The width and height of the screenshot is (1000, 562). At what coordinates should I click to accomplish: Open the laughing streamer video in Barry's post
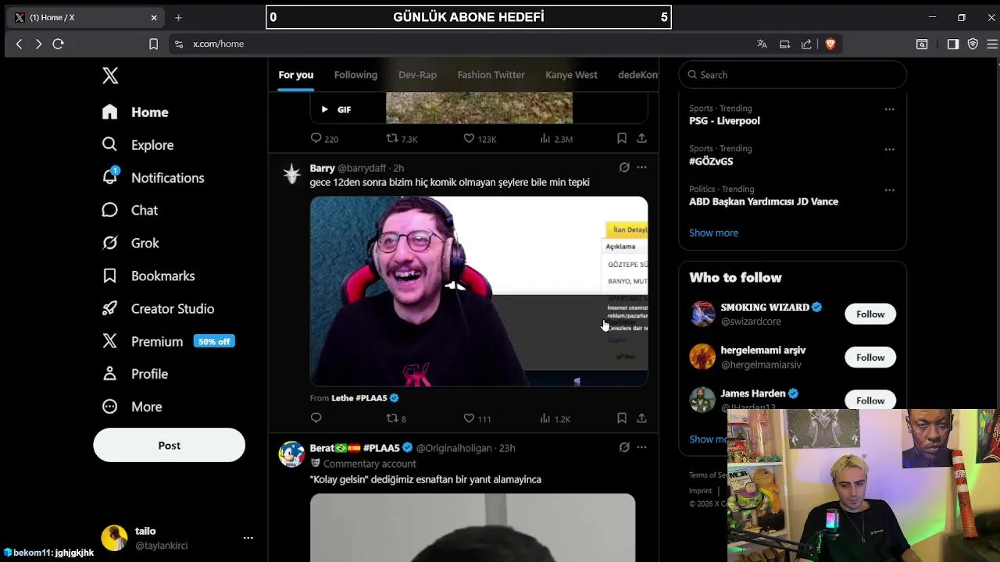tap(479, 291)
